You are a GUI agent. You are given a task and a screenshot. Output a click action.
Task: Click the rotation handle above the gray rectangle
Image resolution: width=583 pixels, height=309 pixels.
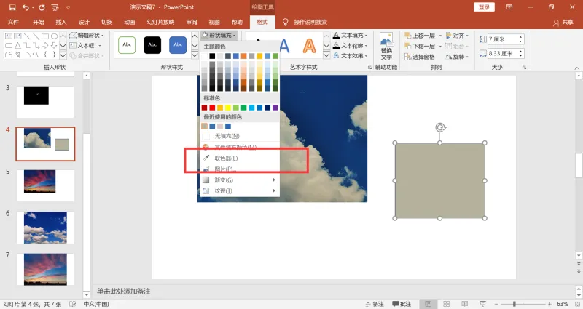(x=440, y=128)
